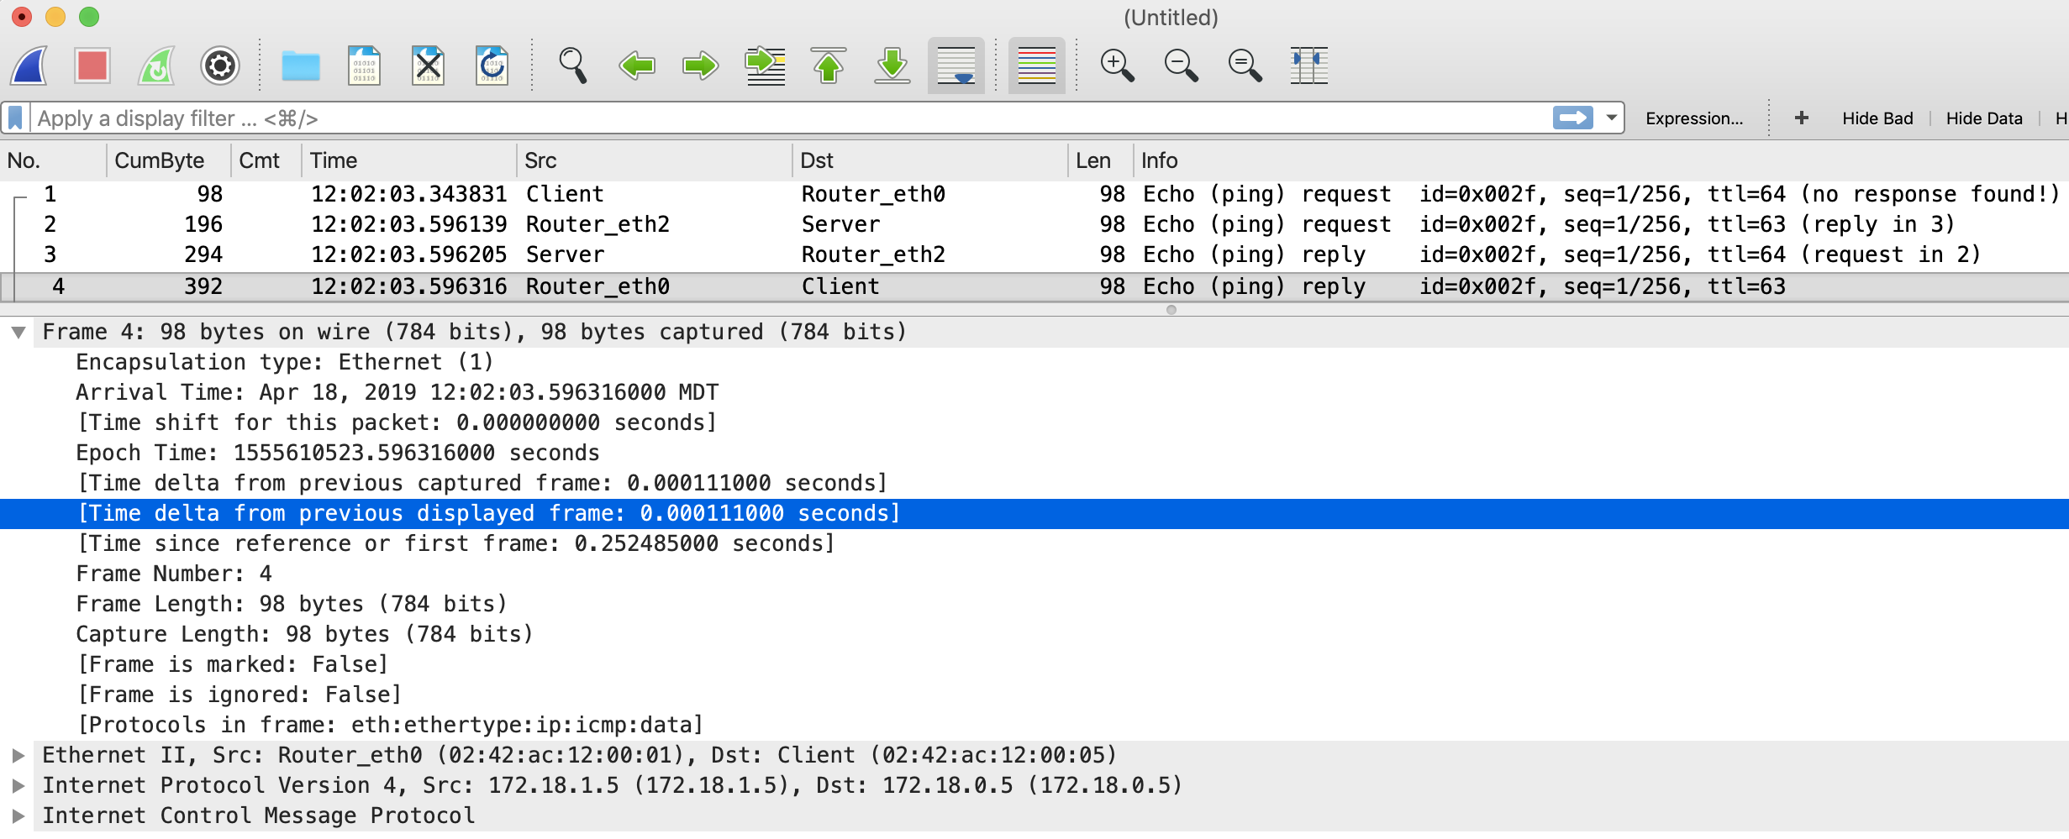The width and height of the screenshot is (2069, 839).
Task: Open a capture file folder icon
Action: click(301, 66)
